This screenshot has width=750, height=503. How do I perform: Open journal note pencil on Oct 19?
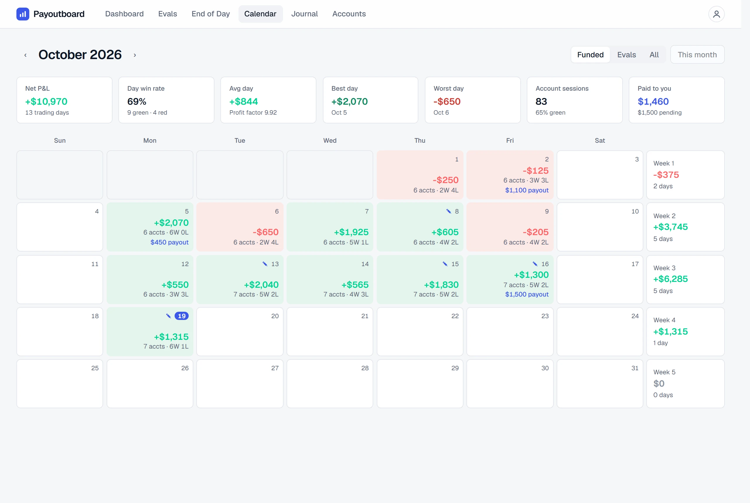pos(168,316)
